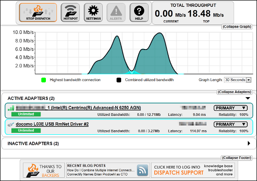Click the 10.0 Mb/s graph axis label
Image resolution: width=257 pixels, height=181 pixels.
coord(23,32)
